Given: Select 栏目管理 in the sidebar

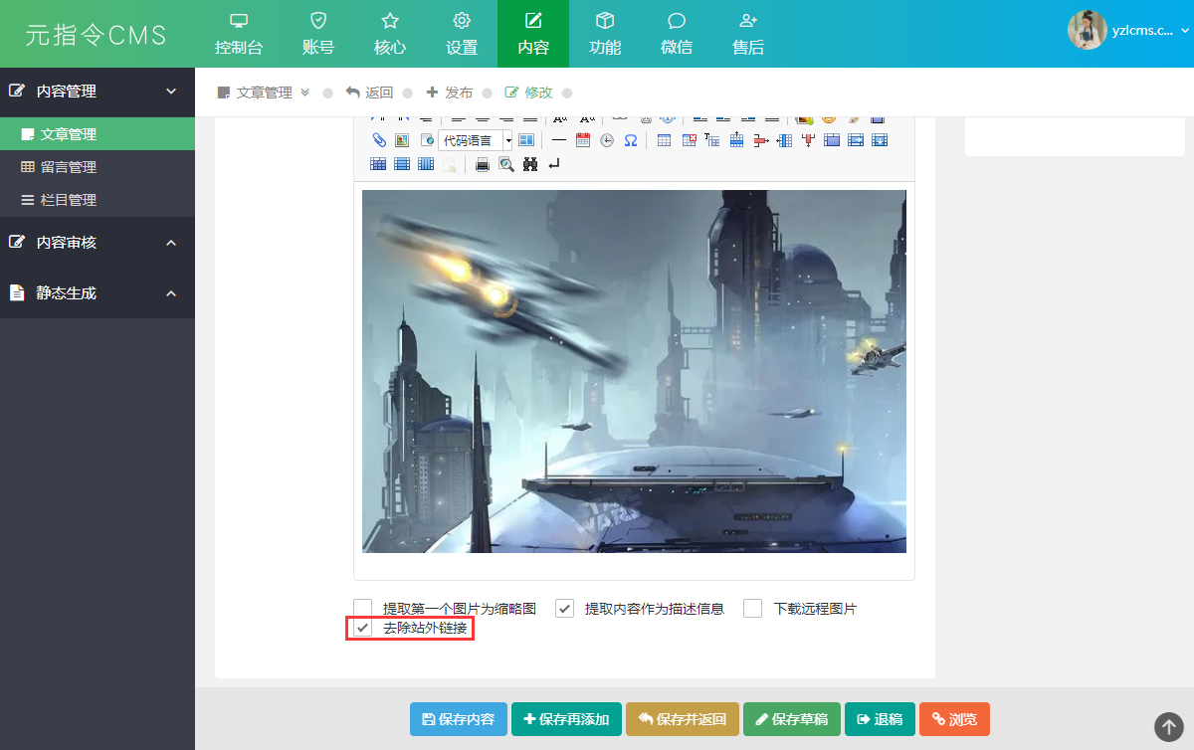Looking at the screenshot, I should pyautogui.click(x=98, y=200).
